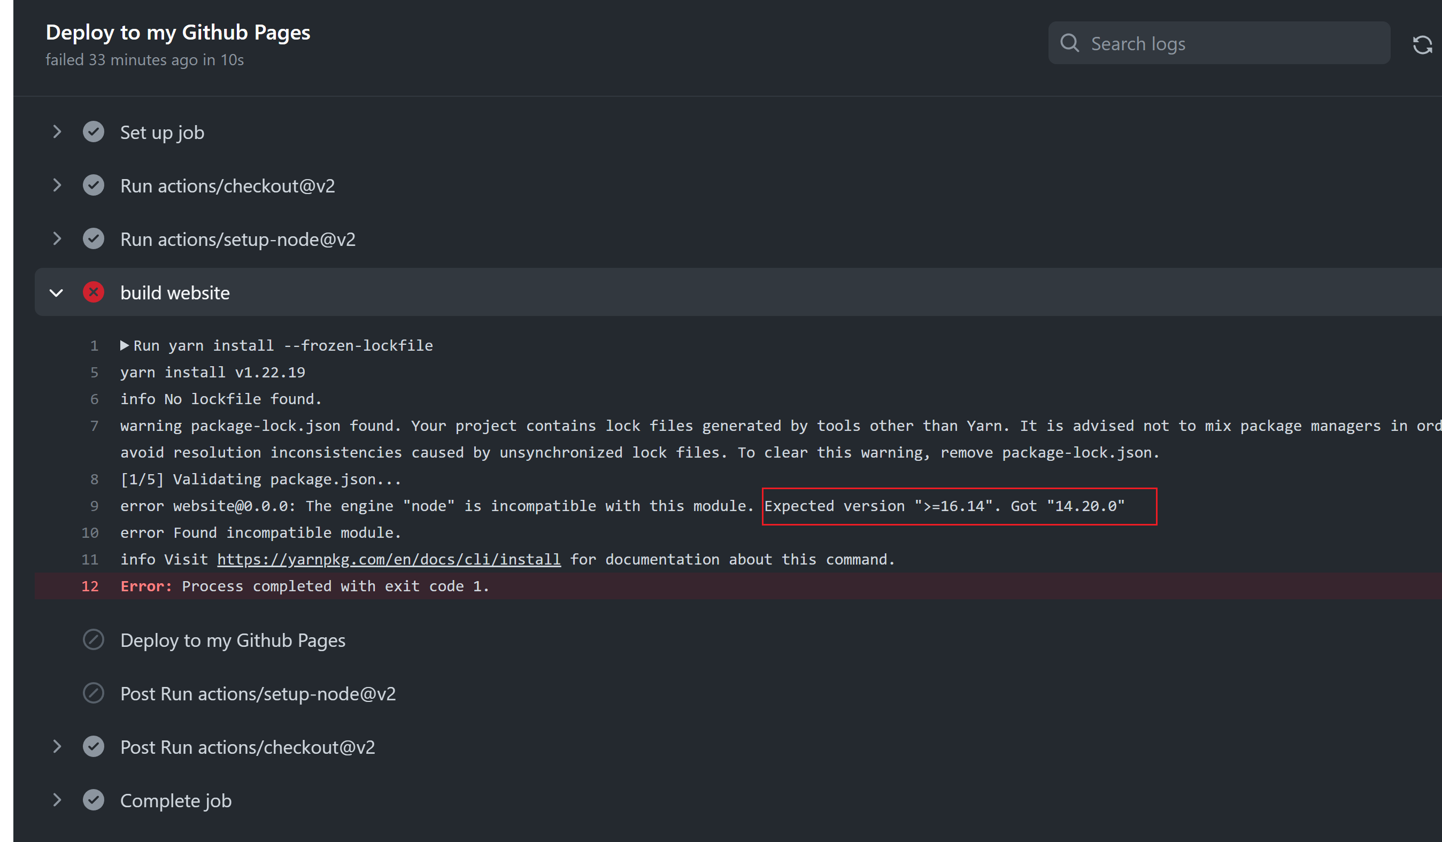The height and width of the screenshot is (842, 1442).
Task: Click inside the Search logs field
Action: 1202,43
